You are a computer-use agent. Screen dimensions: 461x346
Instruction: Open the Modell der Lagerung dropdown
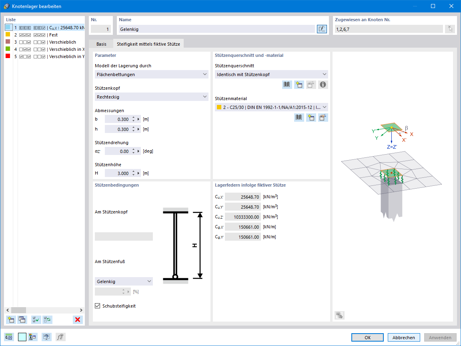[151, 74]
